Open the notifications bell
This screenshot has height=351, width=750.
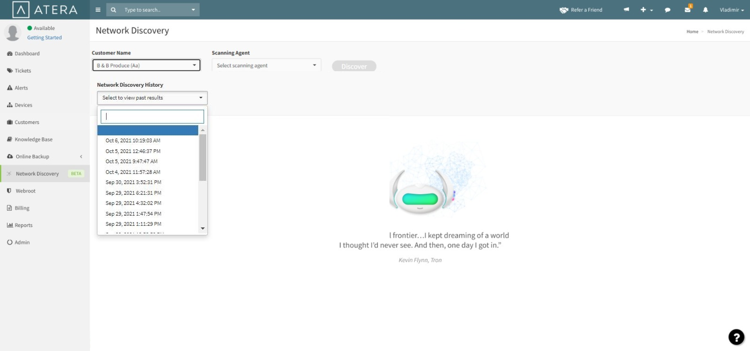pyautogui.click(x=705, y=10)
